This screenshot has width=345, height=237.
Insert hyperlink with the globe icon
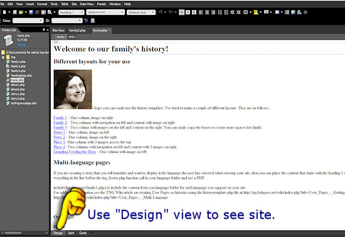[299, 13]
